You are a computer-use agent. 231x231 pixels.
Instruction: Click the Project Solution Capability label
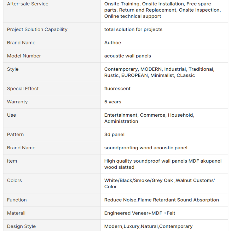(37, 29)
